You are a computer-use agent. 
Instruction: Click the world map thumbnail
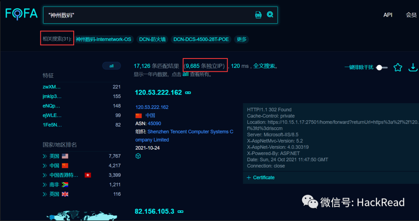pyautogui.click(x=82, y=216)
